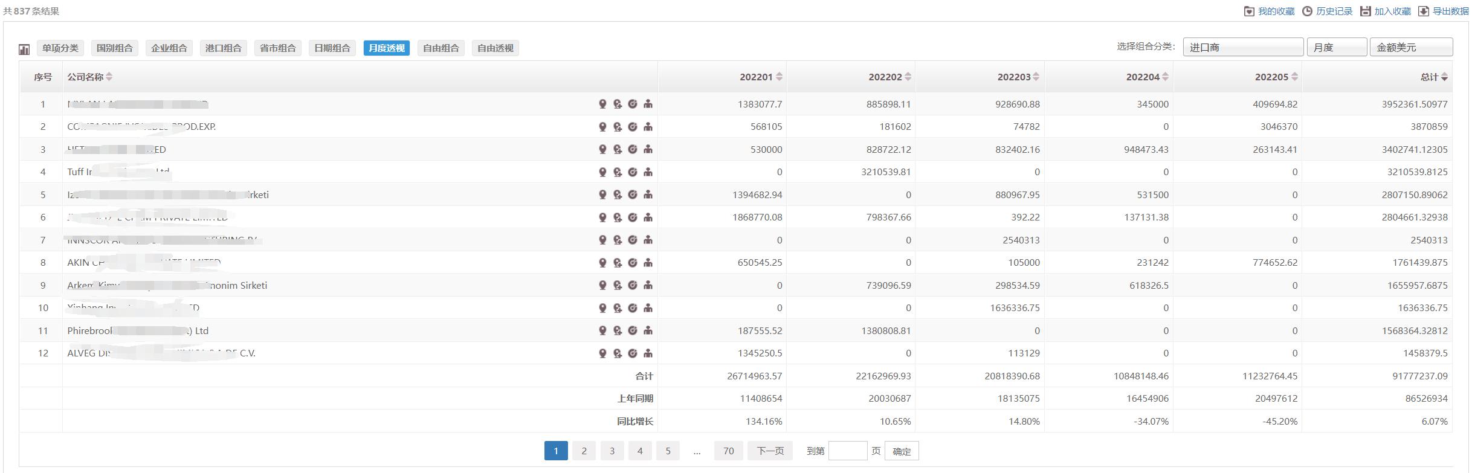Click the 同比增长 value 134.16%
Viewport: 1472px width, 473px height.
pos(764,421)
